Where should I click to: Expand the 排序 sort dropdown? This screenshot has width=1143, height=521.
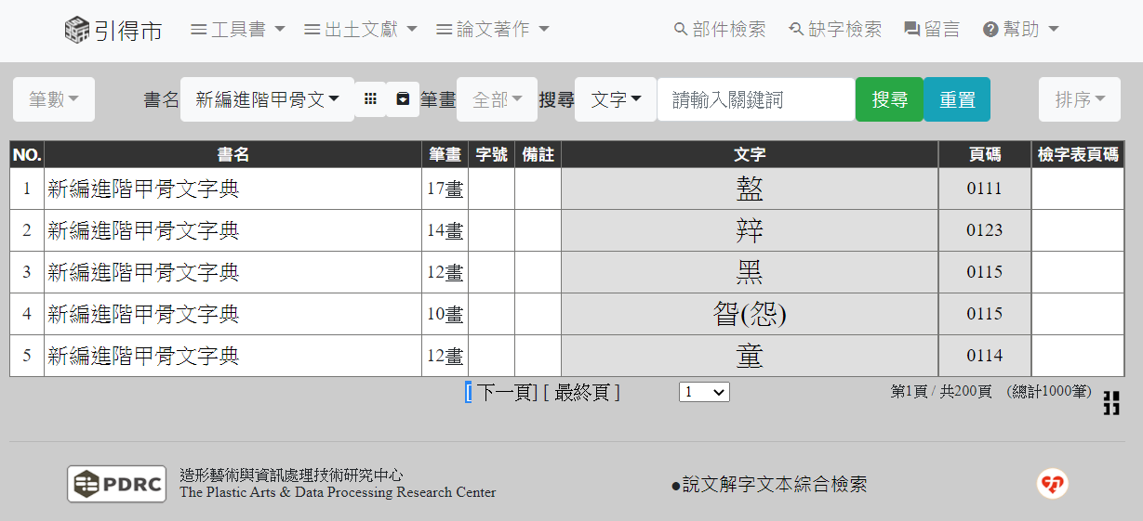[x=1080, y=99]
